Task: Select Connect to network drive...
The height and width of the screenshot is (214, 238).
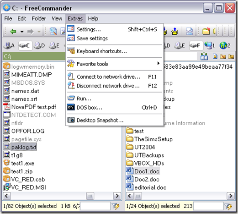Action: [x=115, y=77]
